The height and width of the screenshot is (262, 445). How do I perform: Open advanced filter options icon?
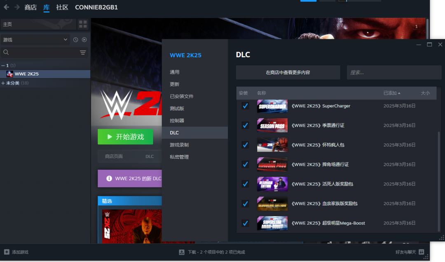pos(83,52)
